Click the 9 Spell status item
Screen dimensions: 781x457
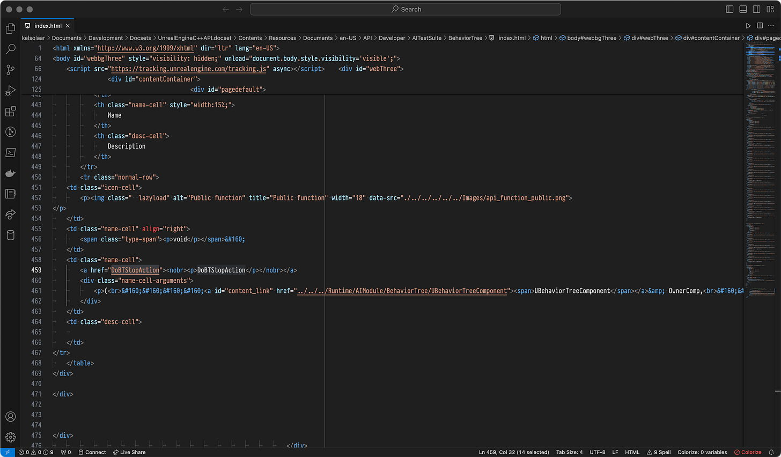tap(659, 452)
